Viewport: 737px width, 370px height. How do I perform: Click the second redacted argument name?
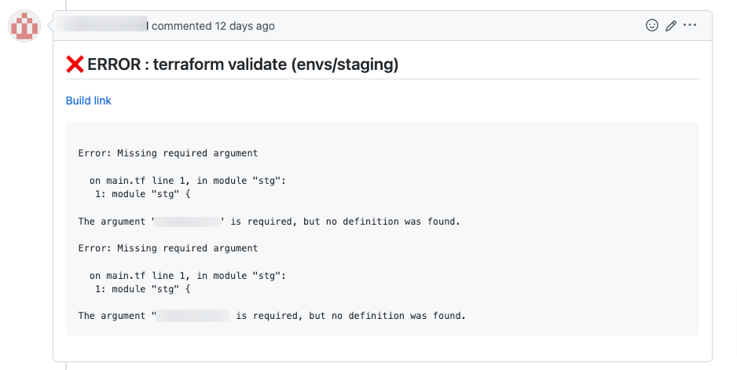tap(193, 316)
